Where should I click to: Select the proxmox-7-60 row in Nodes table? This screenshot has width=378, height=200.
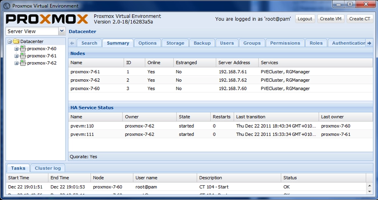(x=220, y=88)
